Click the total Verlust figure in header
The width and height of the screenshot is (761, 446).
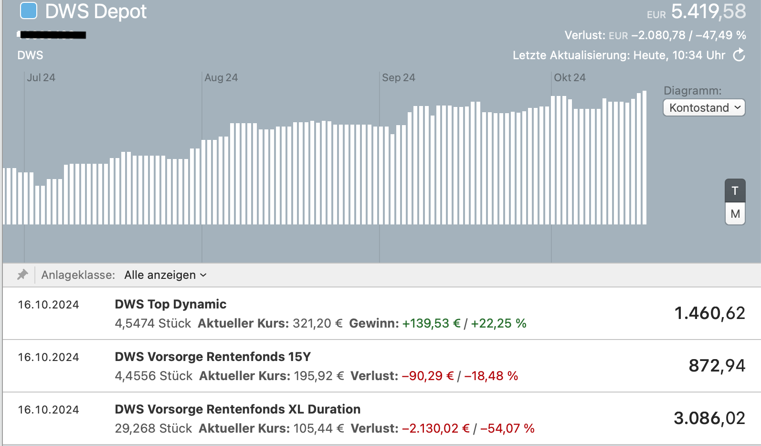[688, 35]
